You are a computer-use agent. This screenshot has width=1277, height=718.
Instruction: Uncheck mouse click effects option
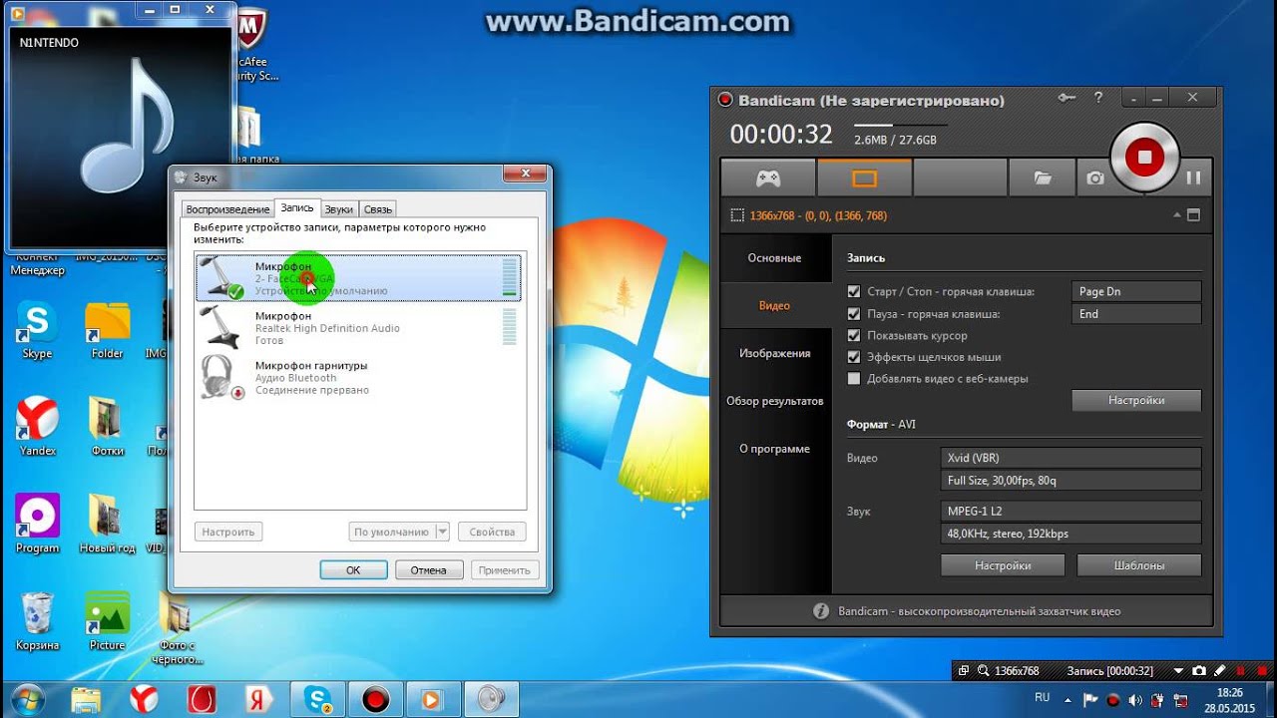pos(854,357)
